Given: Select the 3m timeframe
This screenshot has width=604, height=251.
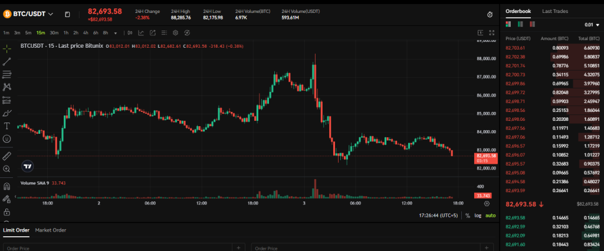Looking at the screenshot, I should pyautogui.click(x=17, y=33).
